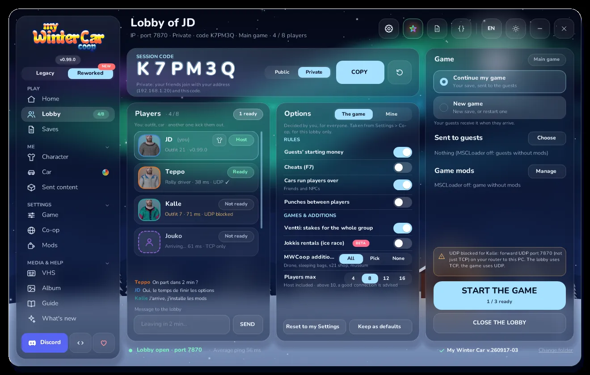Copy the session code with COPY button
The height and width of the screenshot is (375, 590).
(x=359, y=72)
